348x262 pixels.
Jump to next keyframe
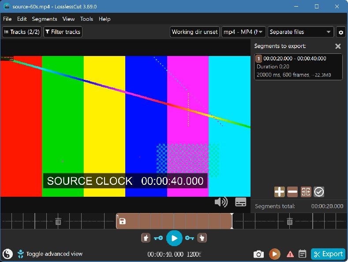[x=190, y=238]
